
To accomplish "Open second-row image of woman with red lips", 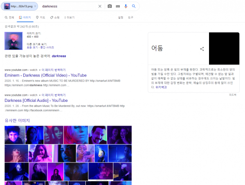I will tap(16, 153).
